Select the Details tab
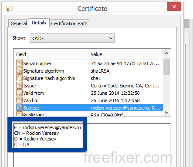This screenshot has width=193, height=167. (x=39, y=23)
